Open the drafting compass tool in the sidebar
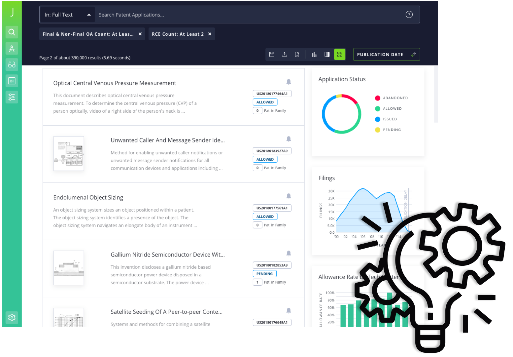Viewport: 513px width, 357px height. click(x=12, y=48)
